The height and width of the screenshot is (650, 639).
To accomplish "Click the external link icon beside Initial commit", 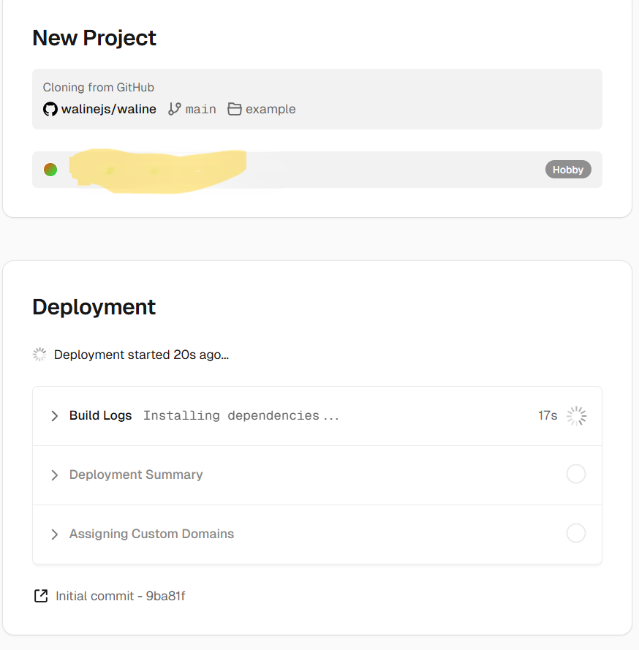I will point(41,596).
